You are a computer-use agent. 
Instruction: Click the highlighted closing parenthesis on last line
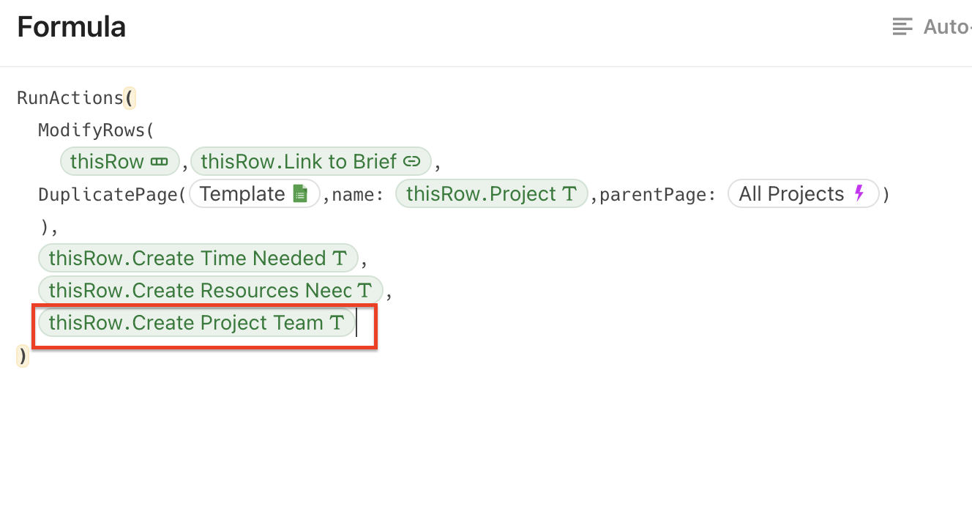(23, 357)
